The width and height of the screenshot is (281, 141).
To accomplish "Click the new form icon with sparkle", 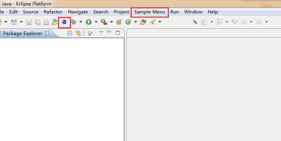I will click(x=14, y=22).
